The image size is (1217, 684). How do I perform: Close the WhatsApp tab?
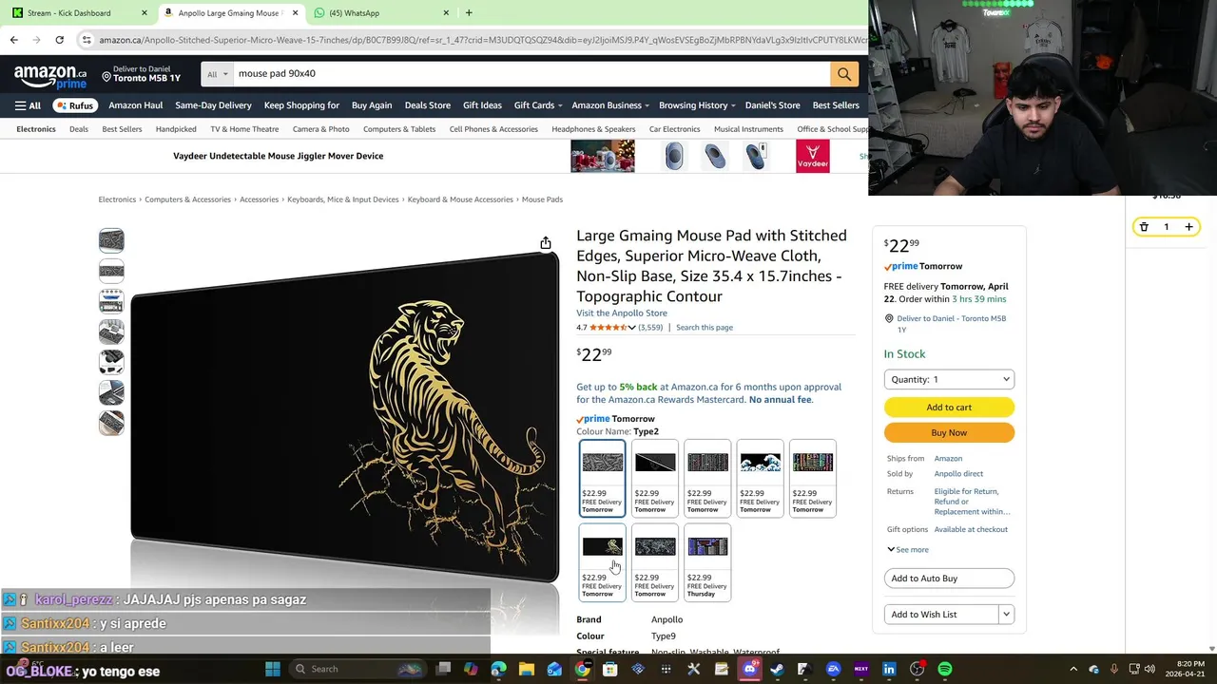[446, 12]
